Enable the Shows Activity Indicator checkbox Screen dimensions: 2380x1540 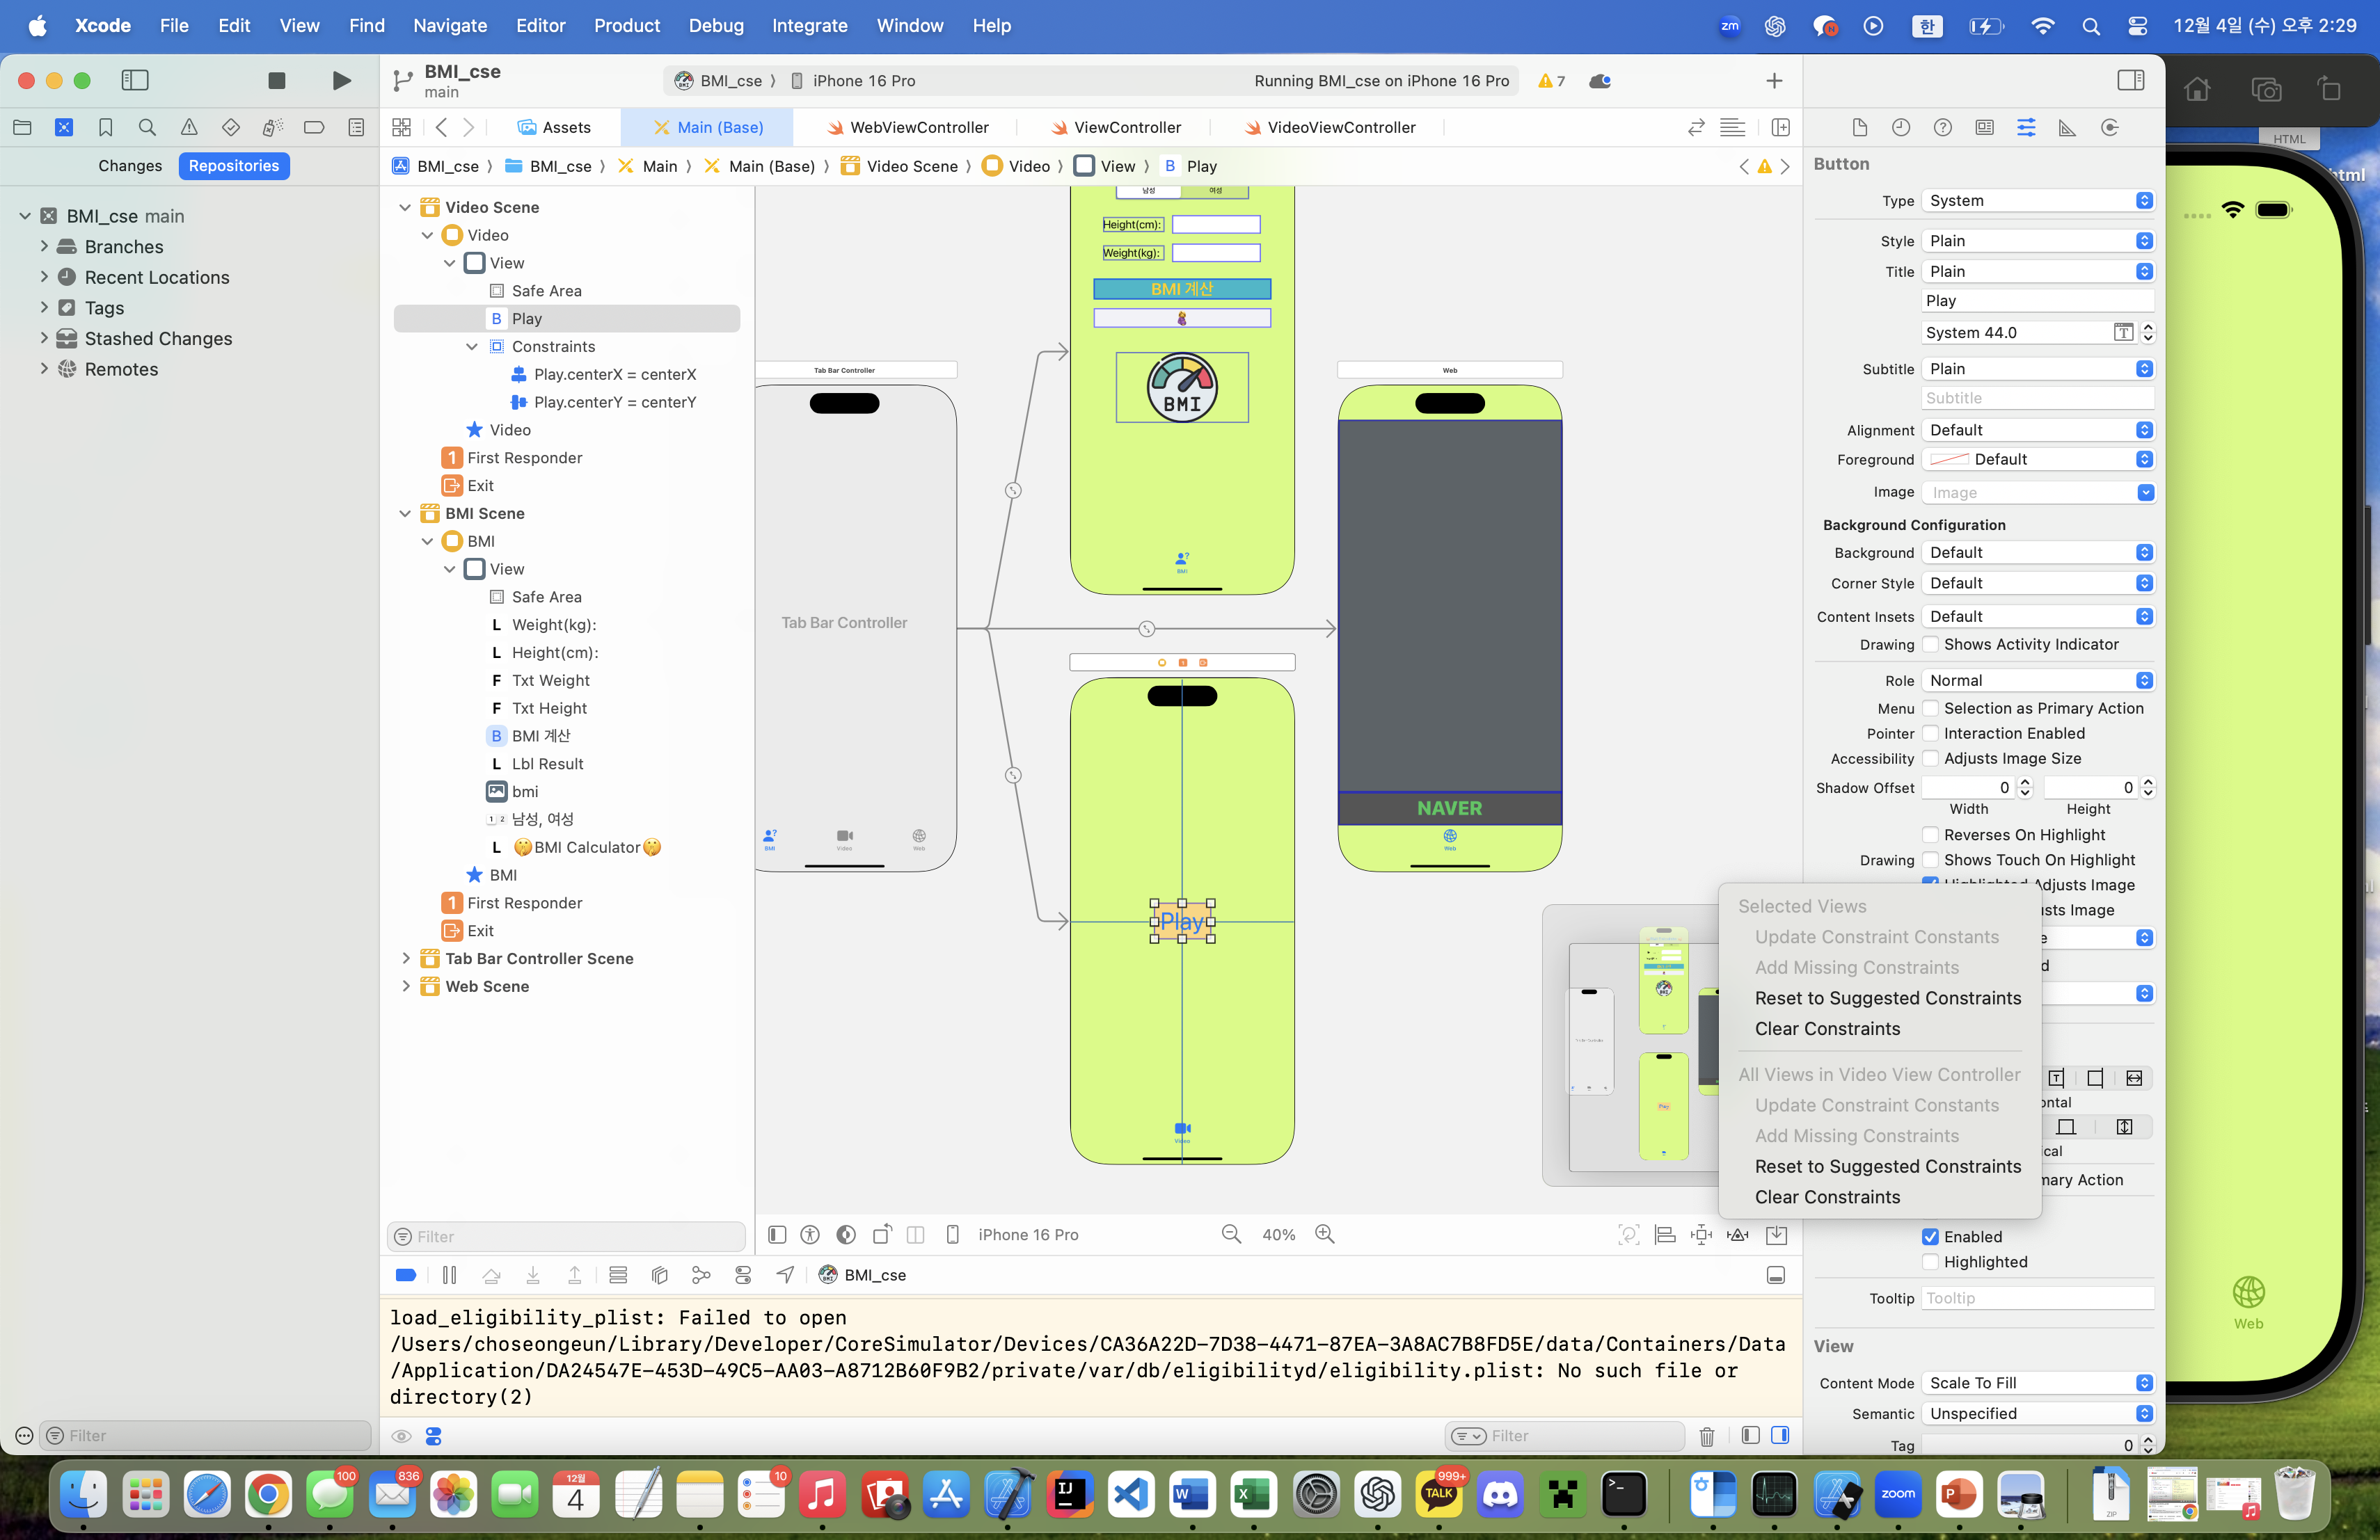(1930, 645)
